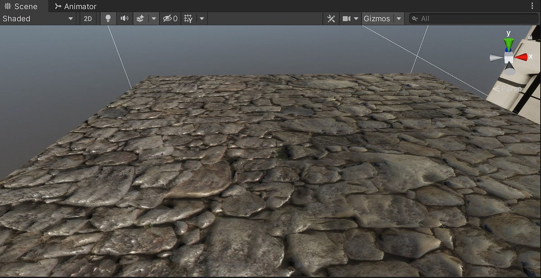The width and height of the screenshot is (541, 278).
Task: Switch to the Animator tab
Action: pos(76,6)
